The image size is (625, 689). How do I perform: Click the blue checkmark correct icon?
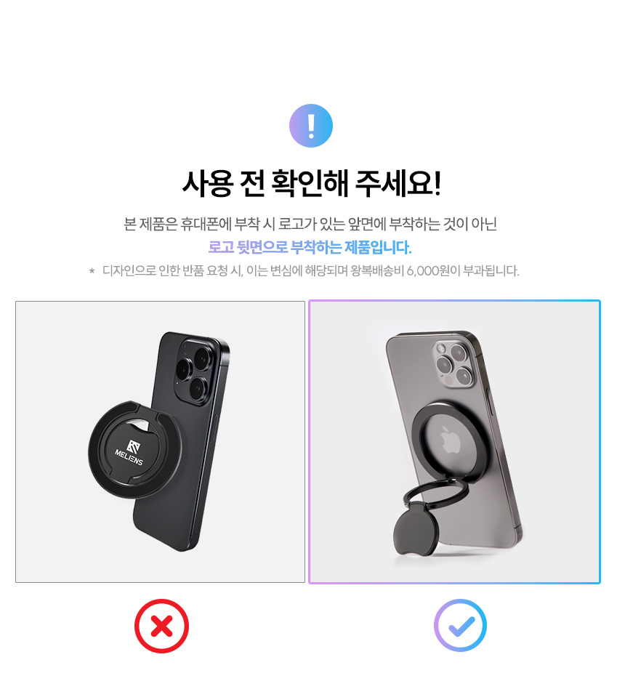[x=460, y=625]
